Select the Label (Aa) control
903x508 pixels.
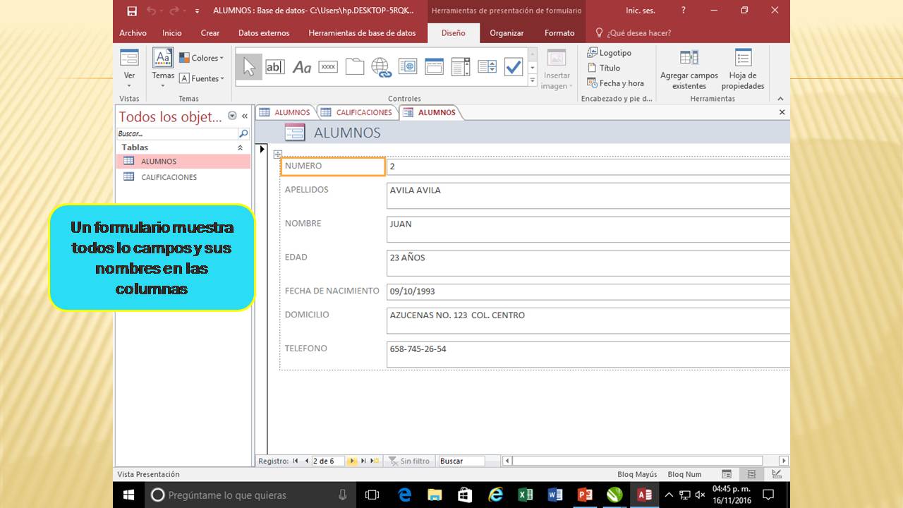pos(302,66)
